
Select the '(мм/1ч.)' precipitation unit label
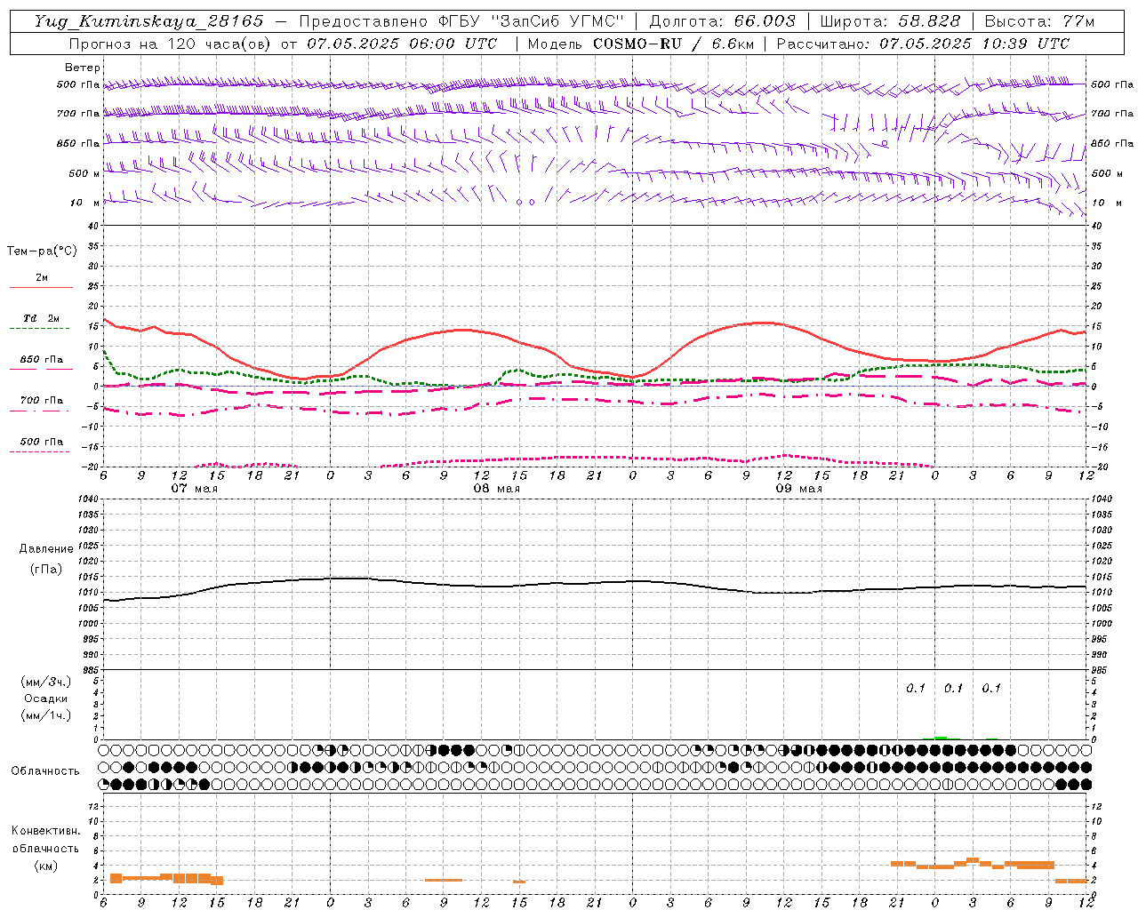(x=46, y=715)
